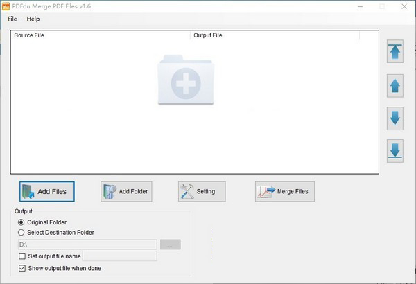Open the Help menu

tap(33, 19)
